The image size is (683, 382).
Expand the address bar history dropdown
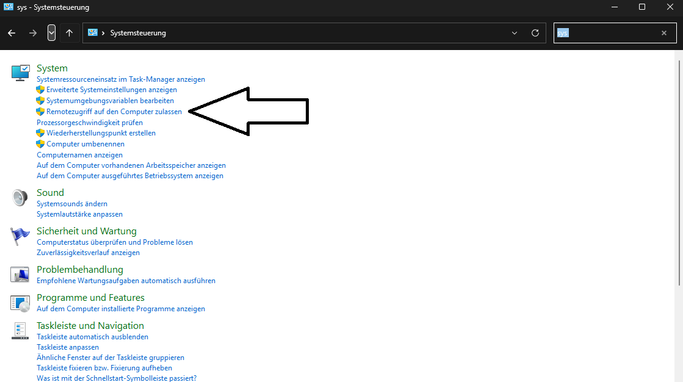tap(515, 33)
